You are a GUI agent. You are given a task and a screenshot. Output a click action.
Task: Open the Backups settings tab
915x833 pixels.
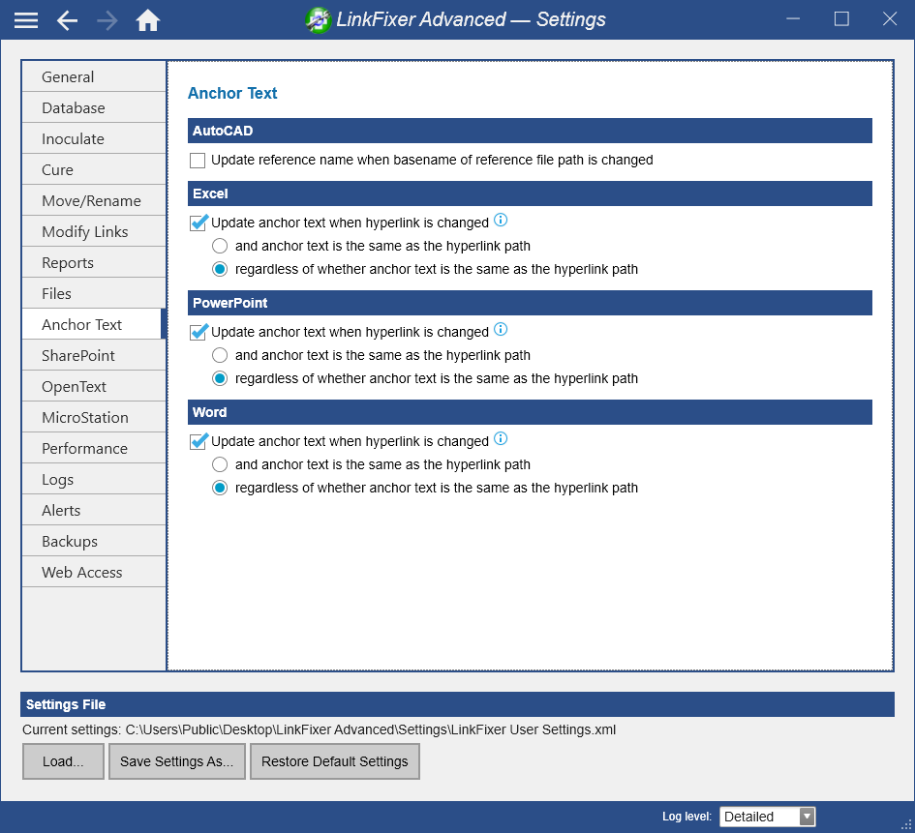94,541
